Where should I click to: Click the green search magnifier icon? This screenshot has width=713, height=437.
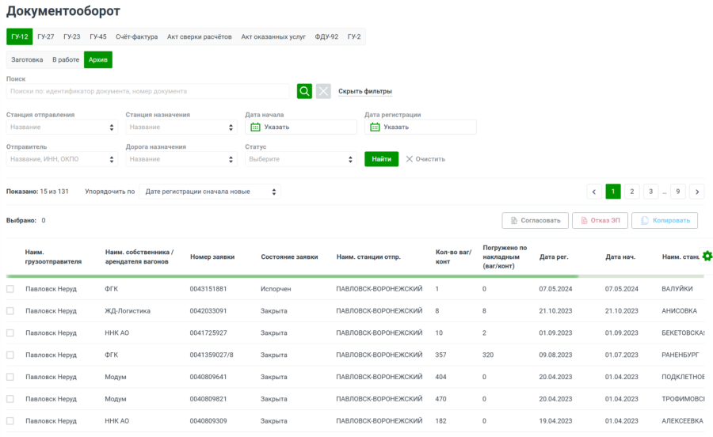304,91
